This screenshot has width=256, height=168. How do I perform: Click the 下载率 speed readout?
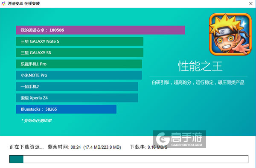pyautogui.click(x=148, y=147)
